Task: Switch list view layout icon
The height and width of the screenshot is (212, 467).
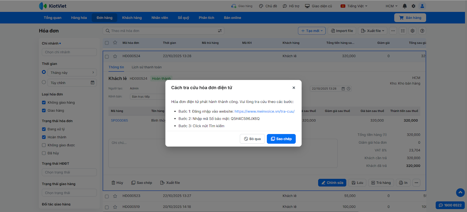Action: (403, 31)
